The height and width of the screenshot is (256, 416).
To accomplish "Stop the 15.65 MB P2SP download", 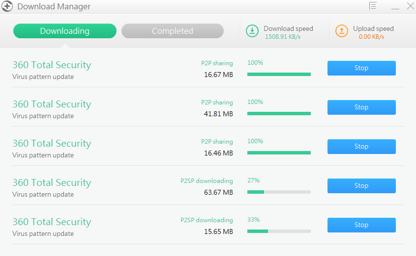I will coord(361,225).
